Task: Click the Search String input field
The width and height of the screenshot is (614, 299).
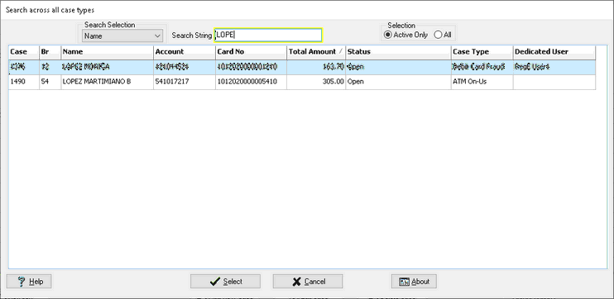Action: tap(268, 36)
